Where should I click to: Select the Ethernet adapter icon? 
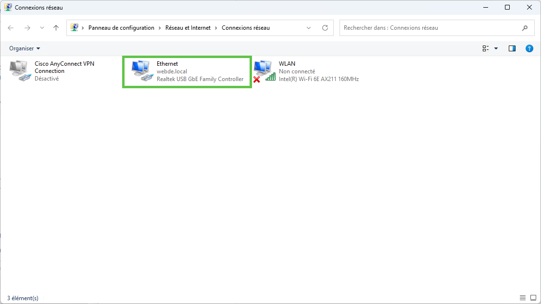(x=142, y=71)
